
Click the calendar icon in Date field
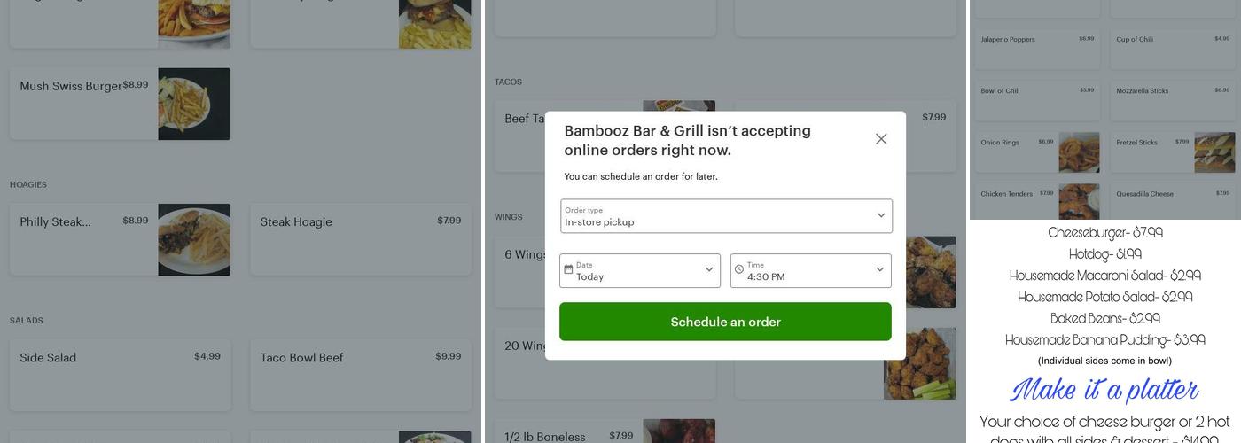568,269
